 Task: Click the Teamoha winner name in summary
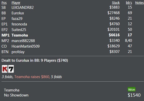pyautogui.click(x=12, y=90)
